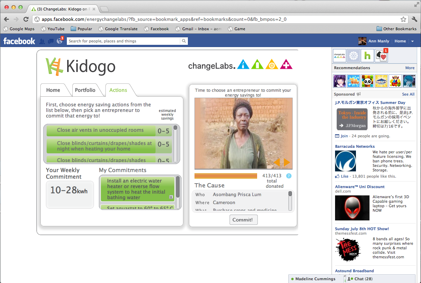421x283 pixels.
Task: Click Ann Manly profile picture
Action: click(x=362, y=41)
